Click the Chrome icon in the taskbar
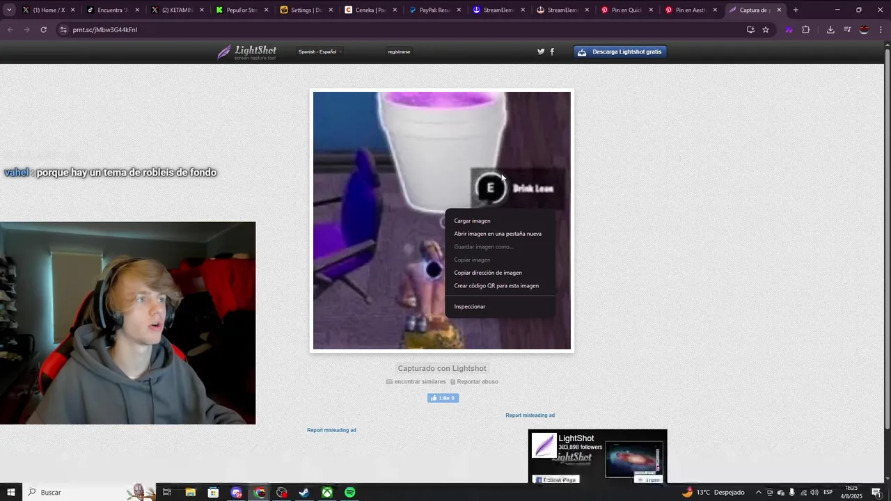 260,492
